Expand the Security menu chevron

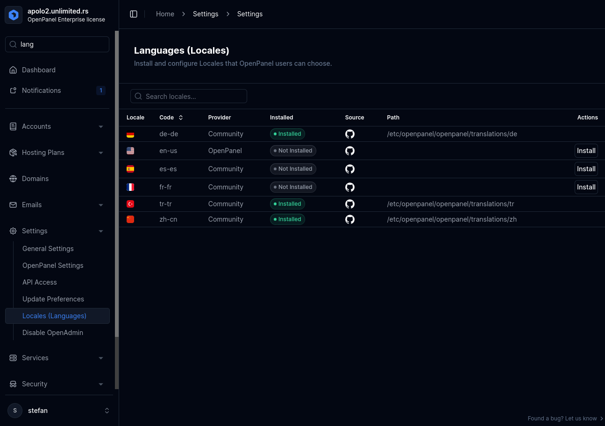(x=101, y=384)
